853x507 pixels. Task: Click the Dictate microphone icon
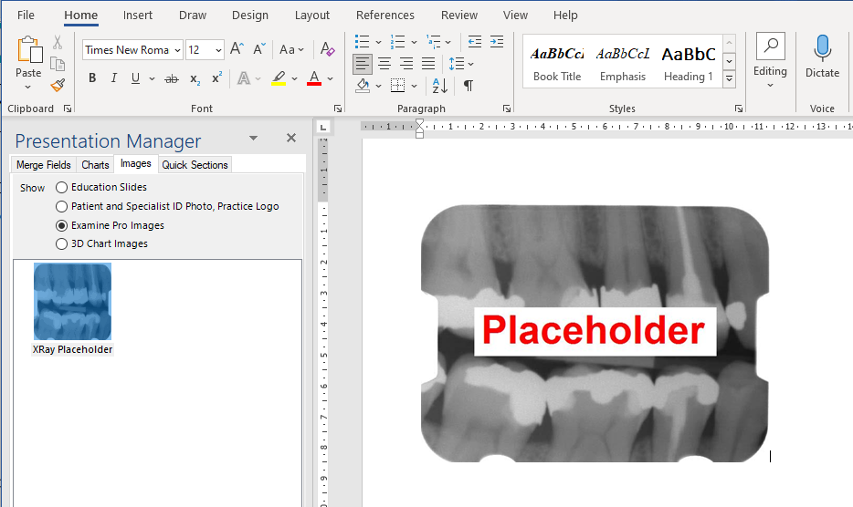(823, 48)
